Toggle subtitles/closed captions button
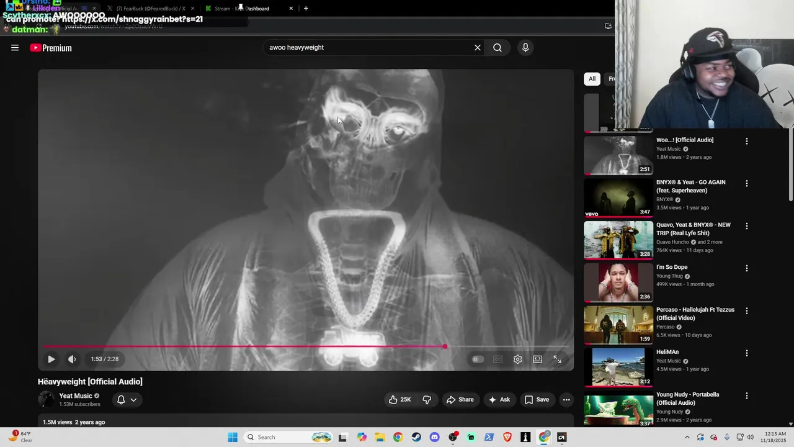This screenshot has height=447, width=794. 497,359
